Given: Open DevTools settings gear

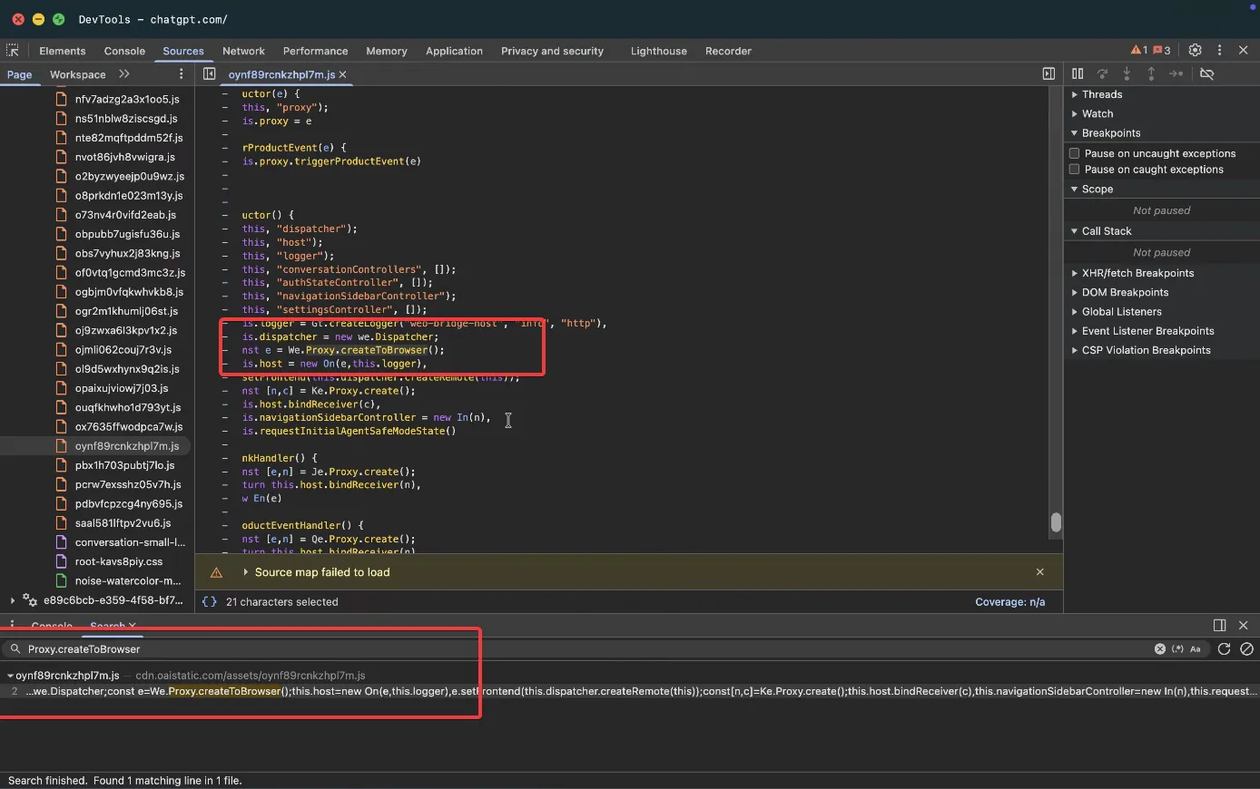Looking at the screenshot, I should 1195,51.
